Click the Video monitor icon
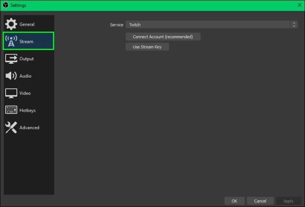The image size is (305, 207). [11, 93]
